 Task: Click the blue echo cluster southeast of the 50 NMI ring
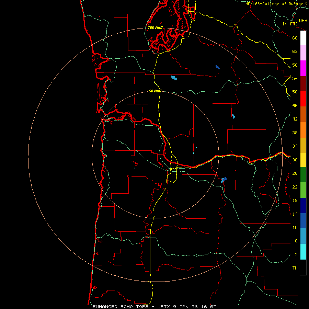pos(224,180)
